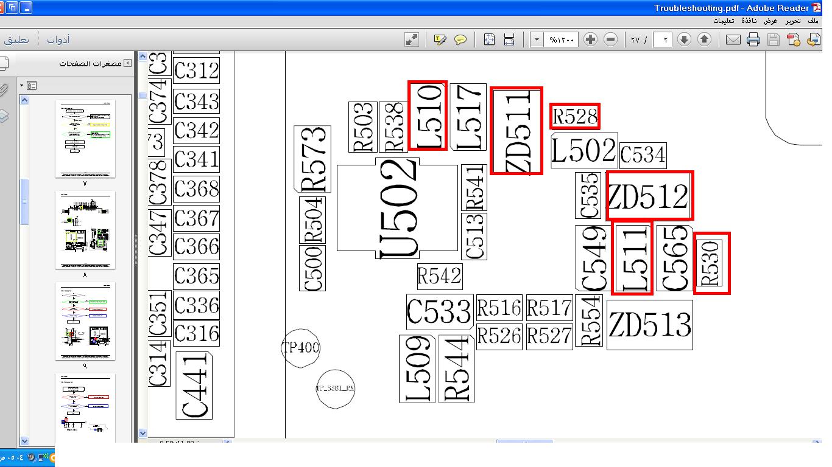Minimize the Adobe Reader window
This screenshot has height=467, width=832.
(26, 8)
